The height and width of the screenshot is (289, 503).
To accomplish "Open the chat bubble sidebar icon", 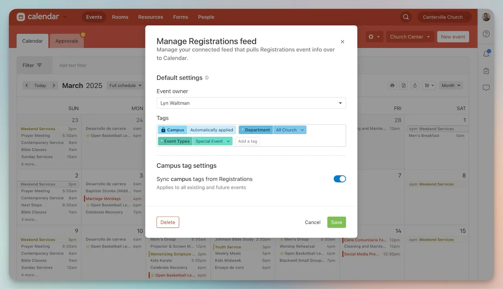I will coord(486,88).
